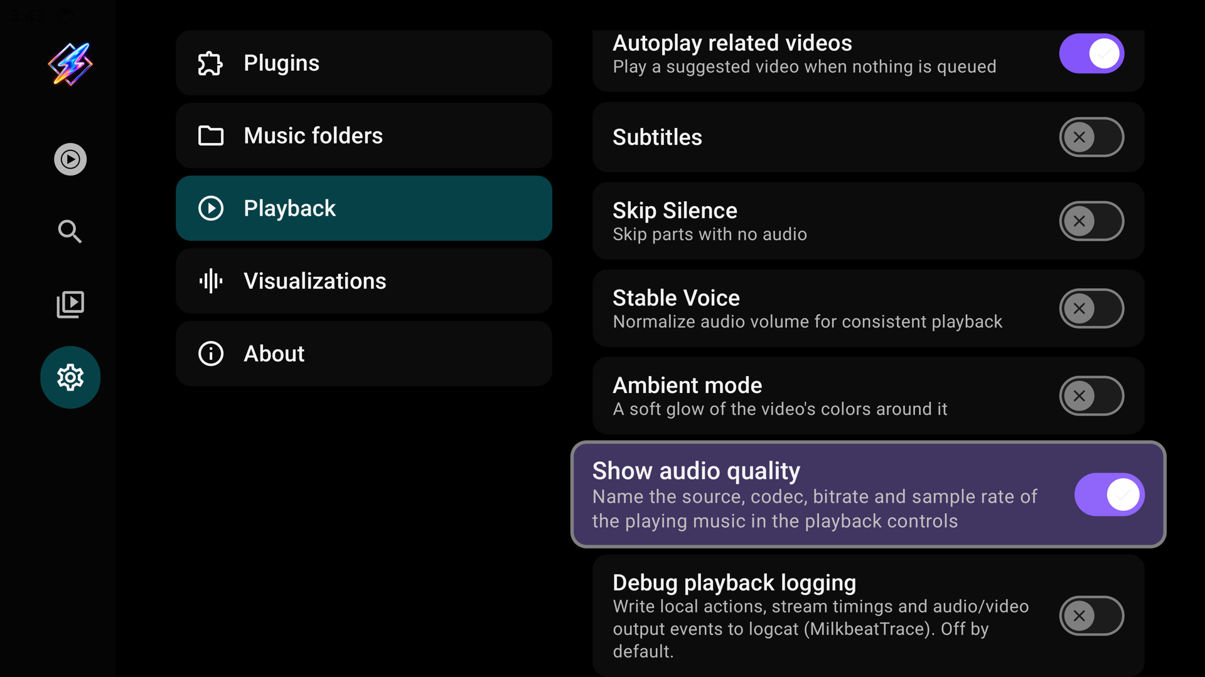Click the info icon beside About
This screenshot has width=1205, height=677.
(x=211, y=354)
